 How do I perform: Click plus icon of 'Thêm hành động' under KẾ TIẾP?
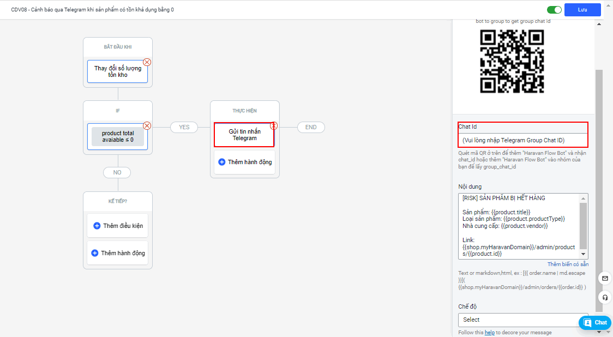coord(94,253)
